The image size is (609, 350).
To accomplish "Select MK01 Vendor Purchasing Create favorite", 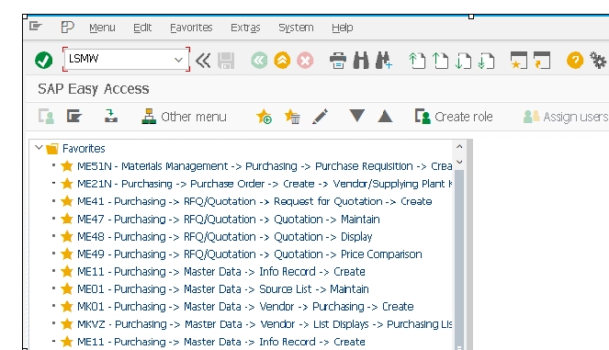I will pyautogui.click(x=245, y=307).
